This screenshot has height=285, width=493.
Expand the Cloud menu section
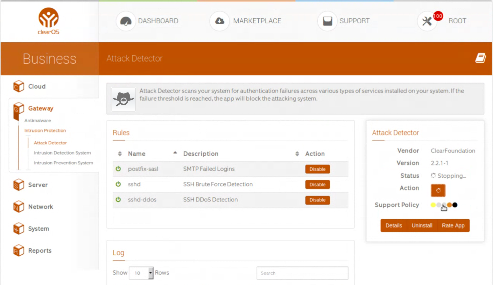pyautogui.click(x=37, y=86)
